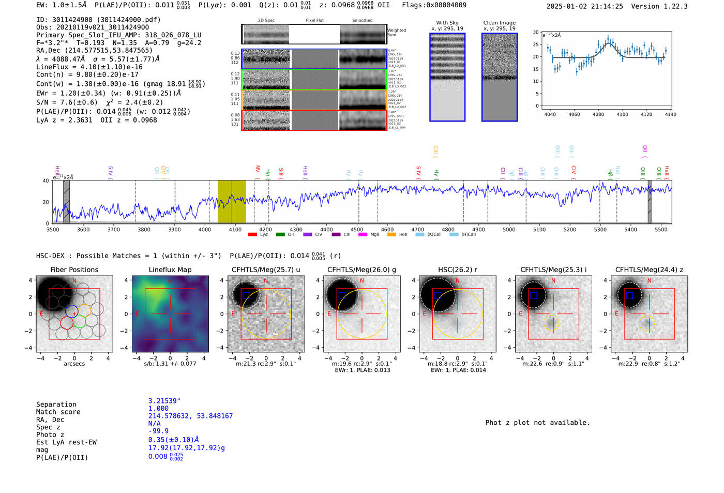Open the CFHTLS/Meg(25.7) u image
724x493 pixels.
[266, 314]
